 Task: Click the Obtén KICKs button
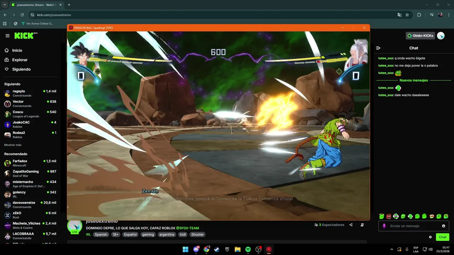(x=420, y=36)
